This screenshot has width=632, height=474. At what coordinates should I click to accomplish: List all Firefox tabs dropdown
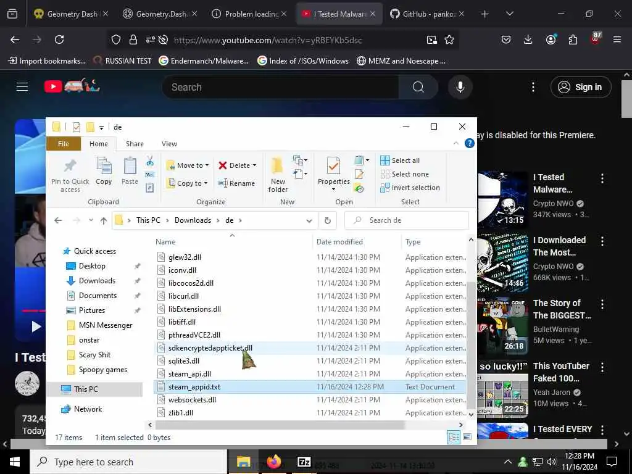tap(509, 14)
